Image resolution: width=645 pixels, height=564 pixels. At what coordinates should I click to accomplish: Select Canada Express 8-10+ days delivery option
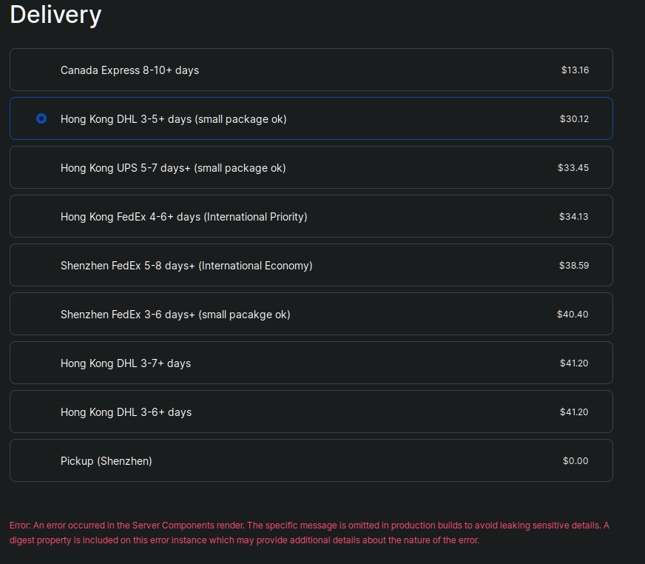click(311, 70)
